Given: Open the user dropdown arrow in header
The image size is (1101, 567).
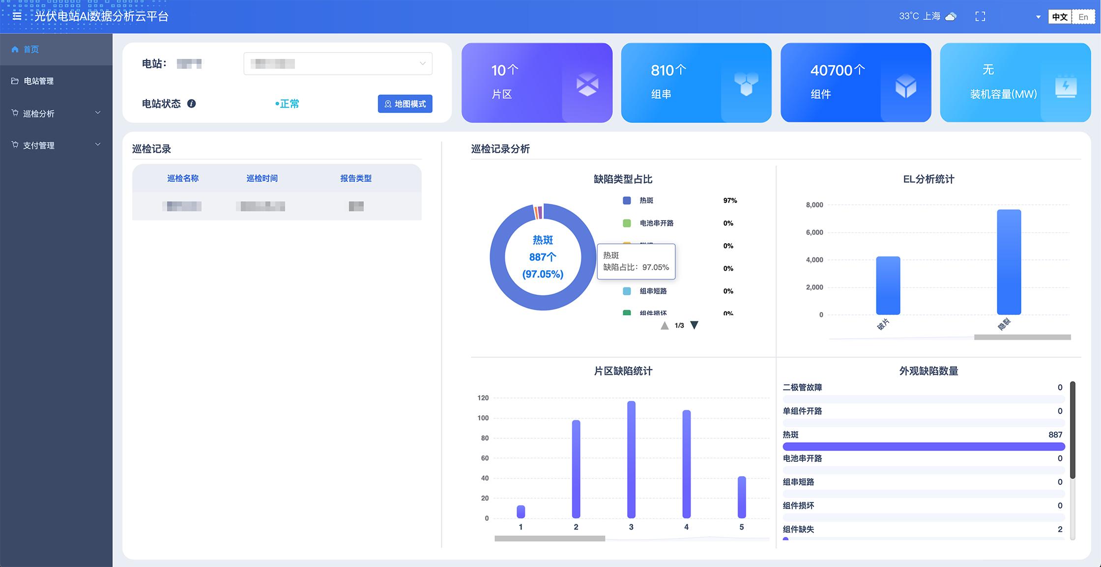Looking at the screenshot, I should (1038, 17).
